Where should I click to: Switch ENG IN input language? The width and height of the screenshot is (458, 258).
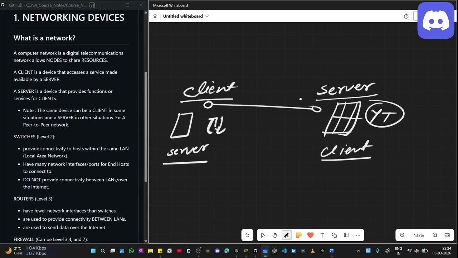pyautogui.click(x=399, y=251)
